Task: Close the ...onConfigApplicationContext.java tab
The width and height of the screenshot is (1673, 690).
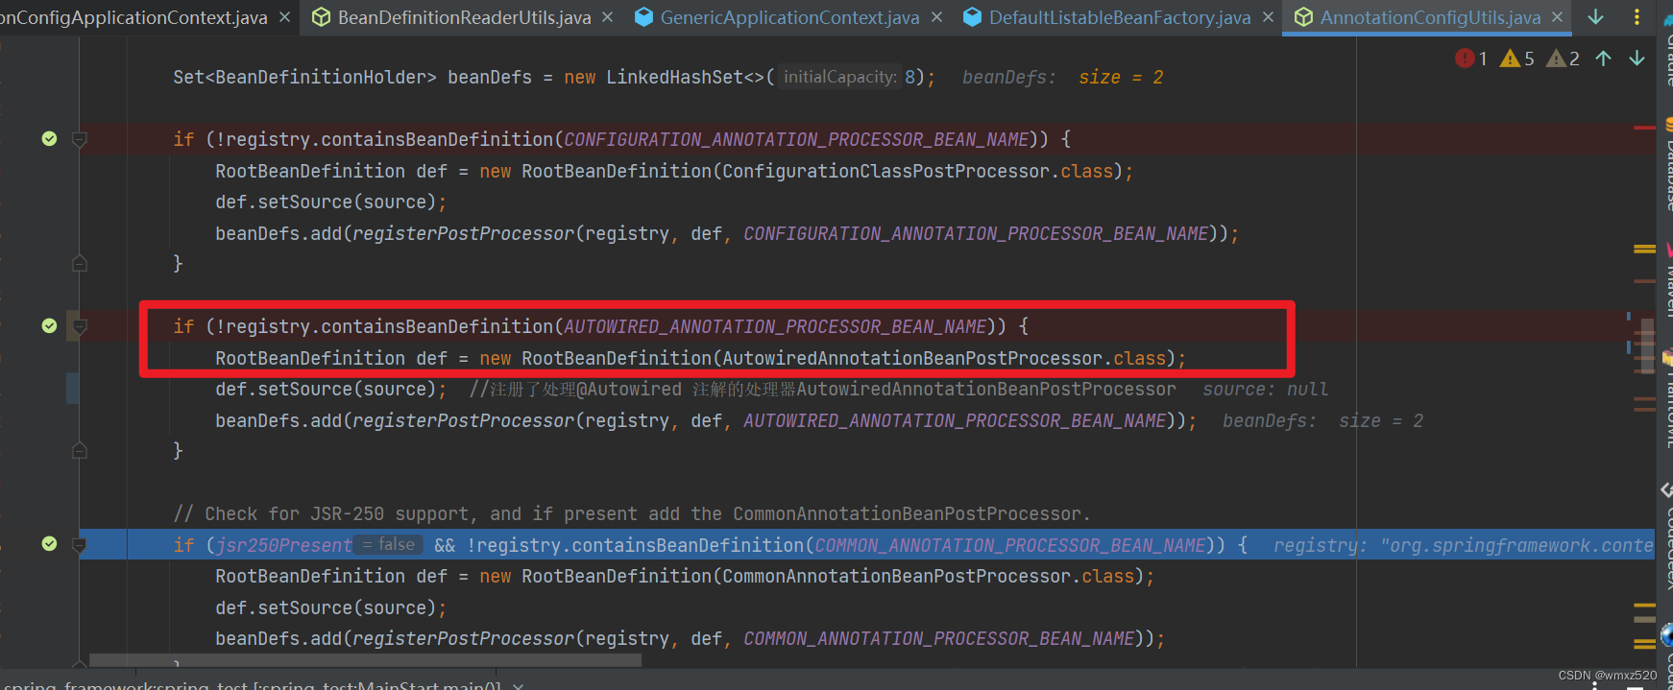Action: (x=285, y=17)
